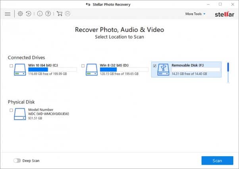The width and height of the screenshot is (239, 169).
Task: Click the "931.51 GB" size text
Action: click(35, 118)
